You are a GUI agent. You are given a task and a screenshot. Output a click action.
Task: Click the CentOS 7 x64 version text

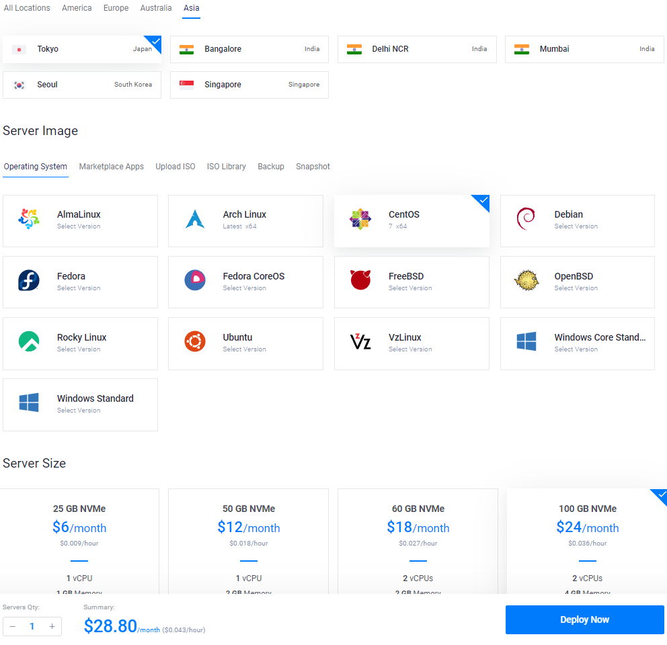tap(397, 226)
